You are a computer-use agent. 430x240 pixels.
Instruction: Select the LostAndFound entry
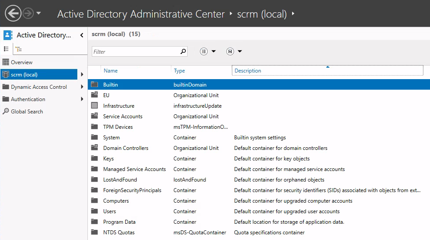point(120,180)
